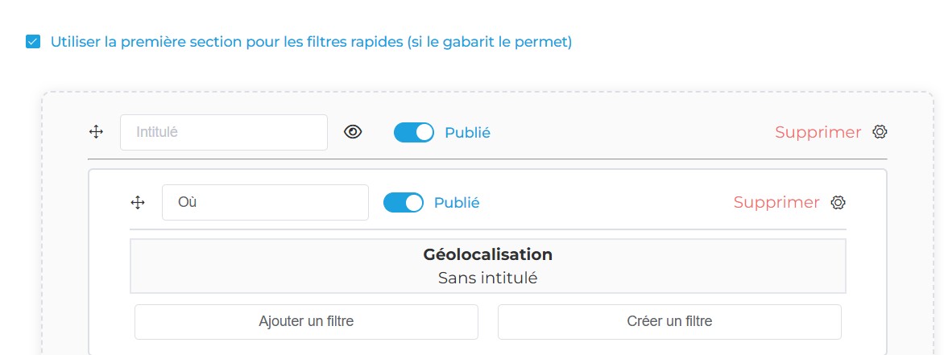Click the Où title input field
The image size is (944, 355).
(265, 203)
